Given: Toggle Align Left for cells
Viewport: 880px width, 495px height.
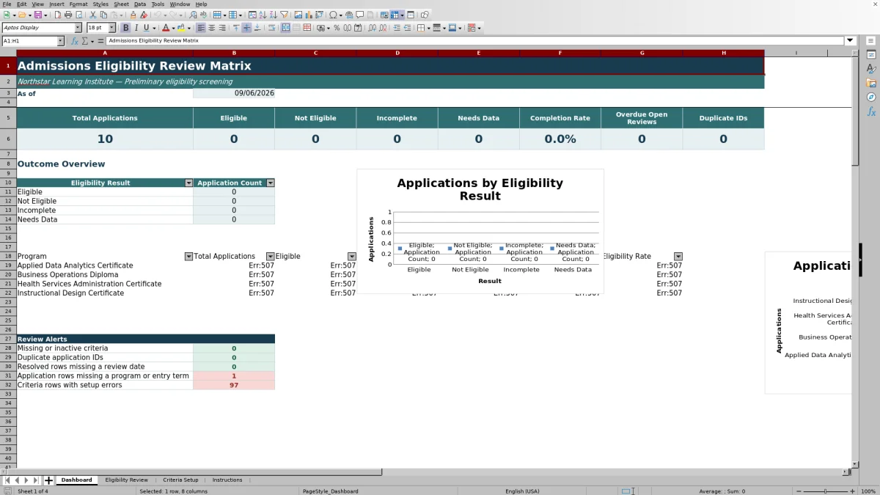Looking at the screenshot, I should (x=202, y=28).
